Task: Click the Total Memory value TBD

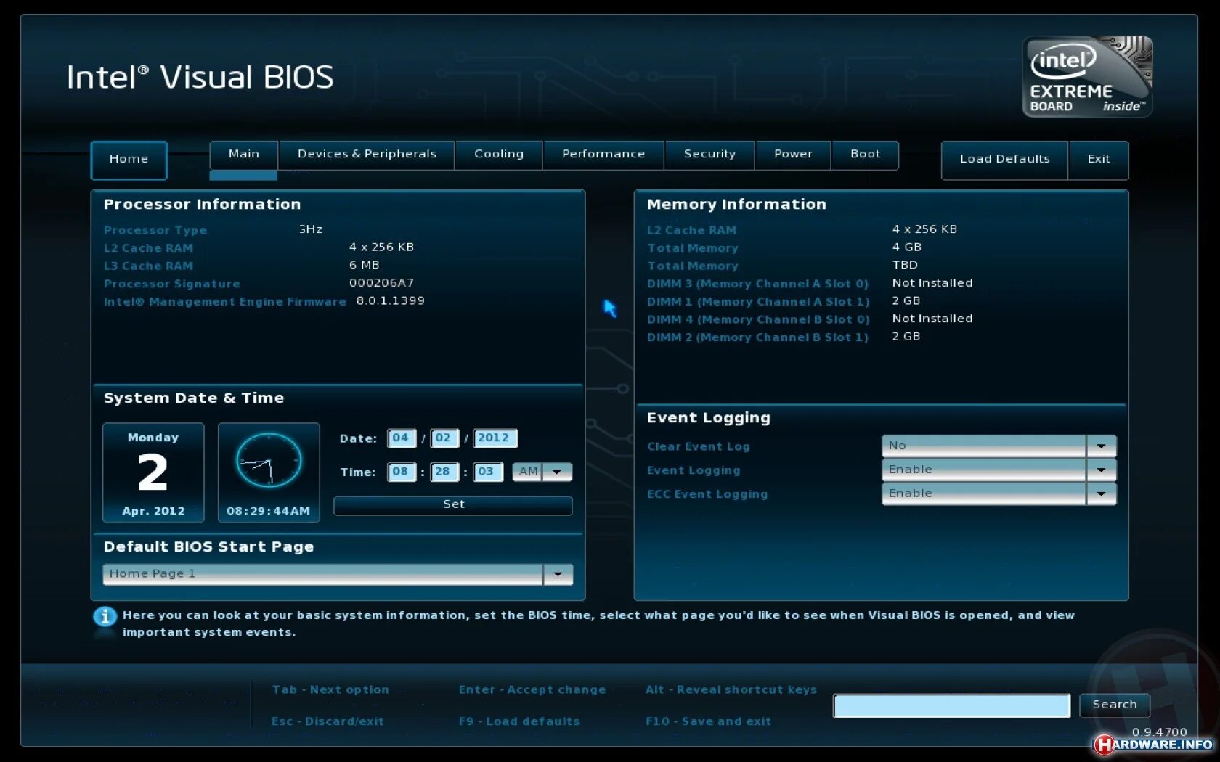Action: point(905,266)
